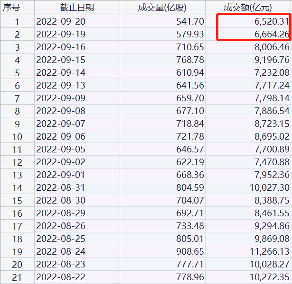The height and width of the screenshot is (284, 292).
Task: Click volume value 646.57
Action: 190,149
